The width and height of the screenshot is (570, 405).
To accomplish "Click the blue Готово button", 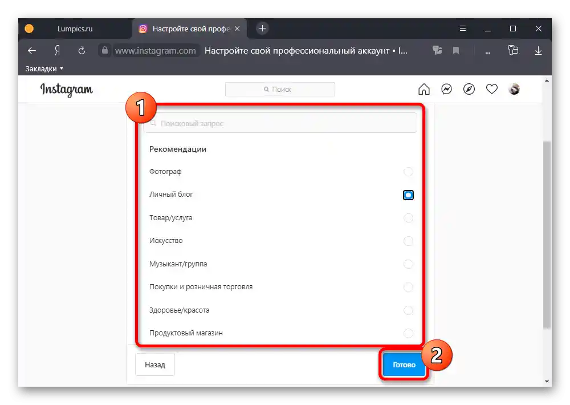I will click(x=404, y=364).
